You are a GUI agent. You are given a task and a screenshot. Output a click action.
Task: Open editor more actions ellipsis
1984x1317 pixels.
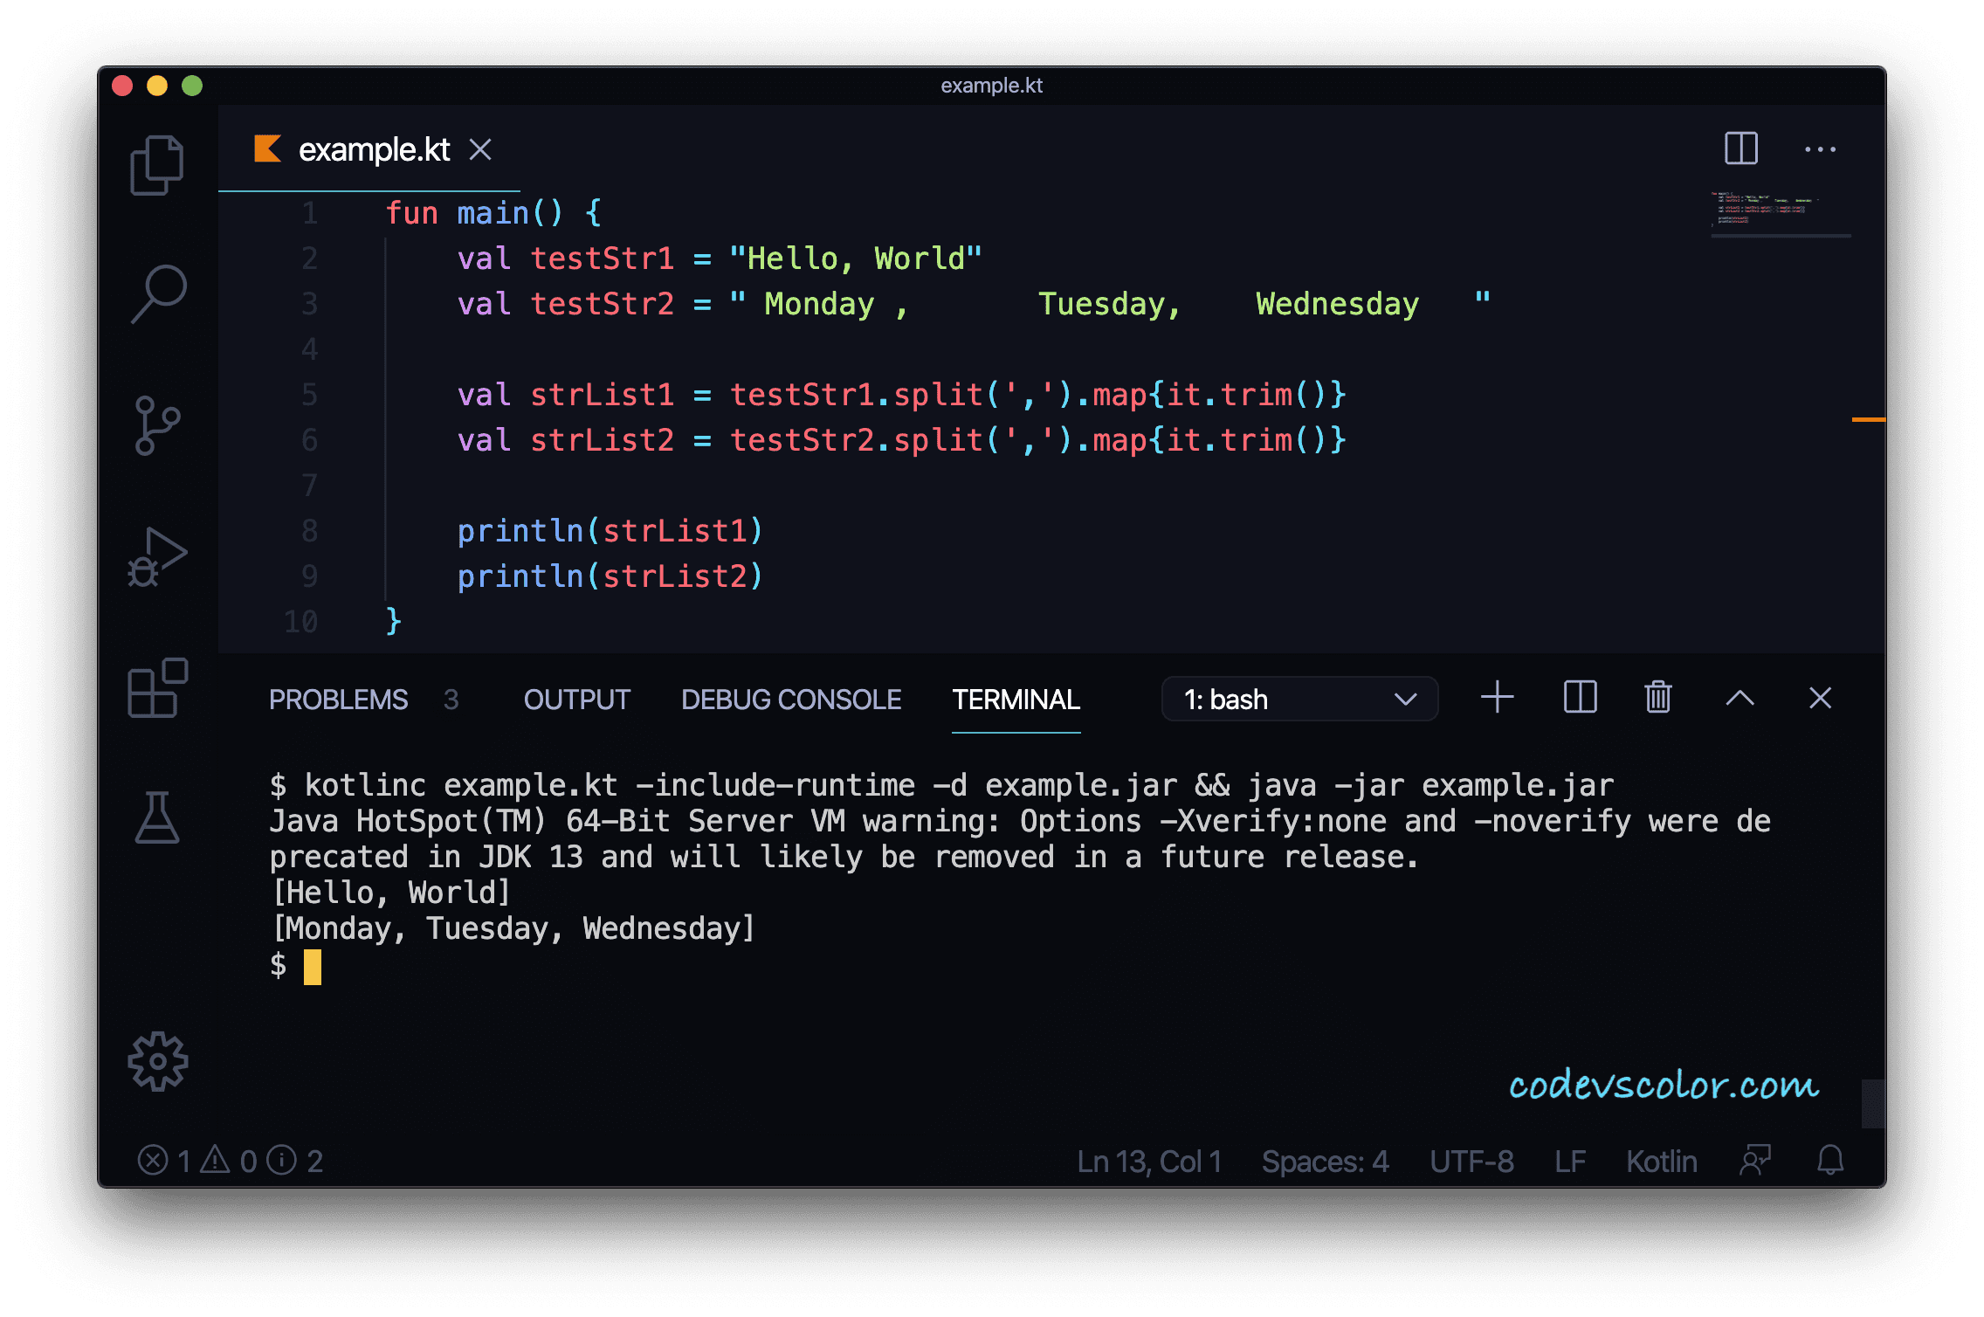(1820, 149)
